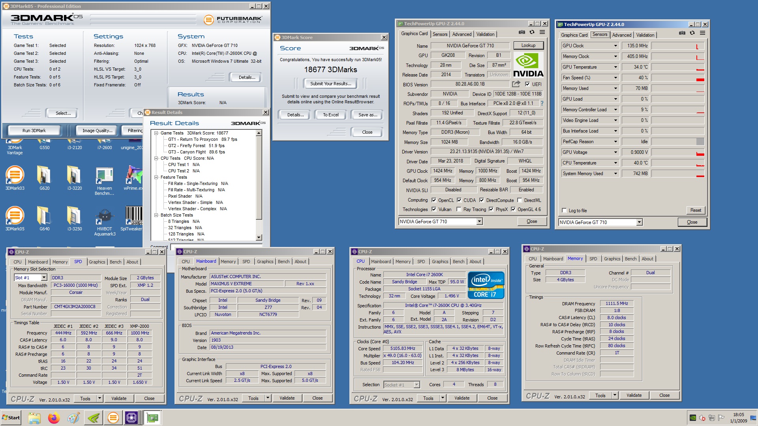Collapse the Game Tests tree node
This screenshot has width=758, height=426.
[156, 133]
